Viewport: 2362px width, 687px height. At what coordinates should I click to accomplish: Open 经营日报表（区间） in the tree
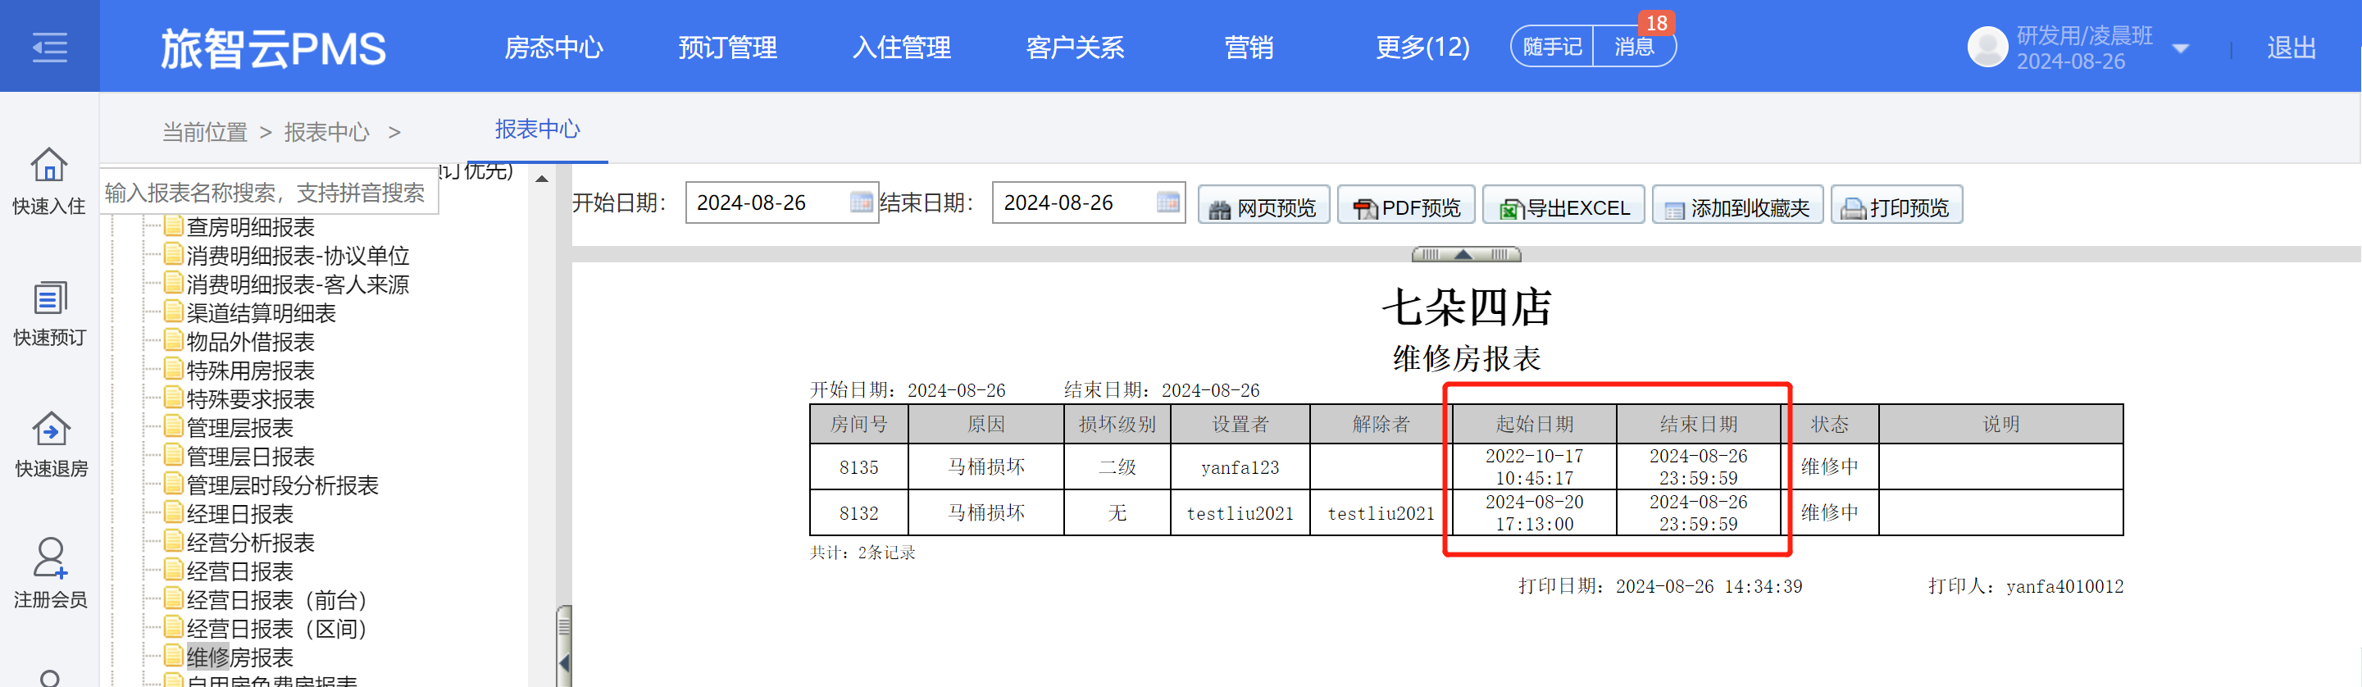[x=277, y=628]
